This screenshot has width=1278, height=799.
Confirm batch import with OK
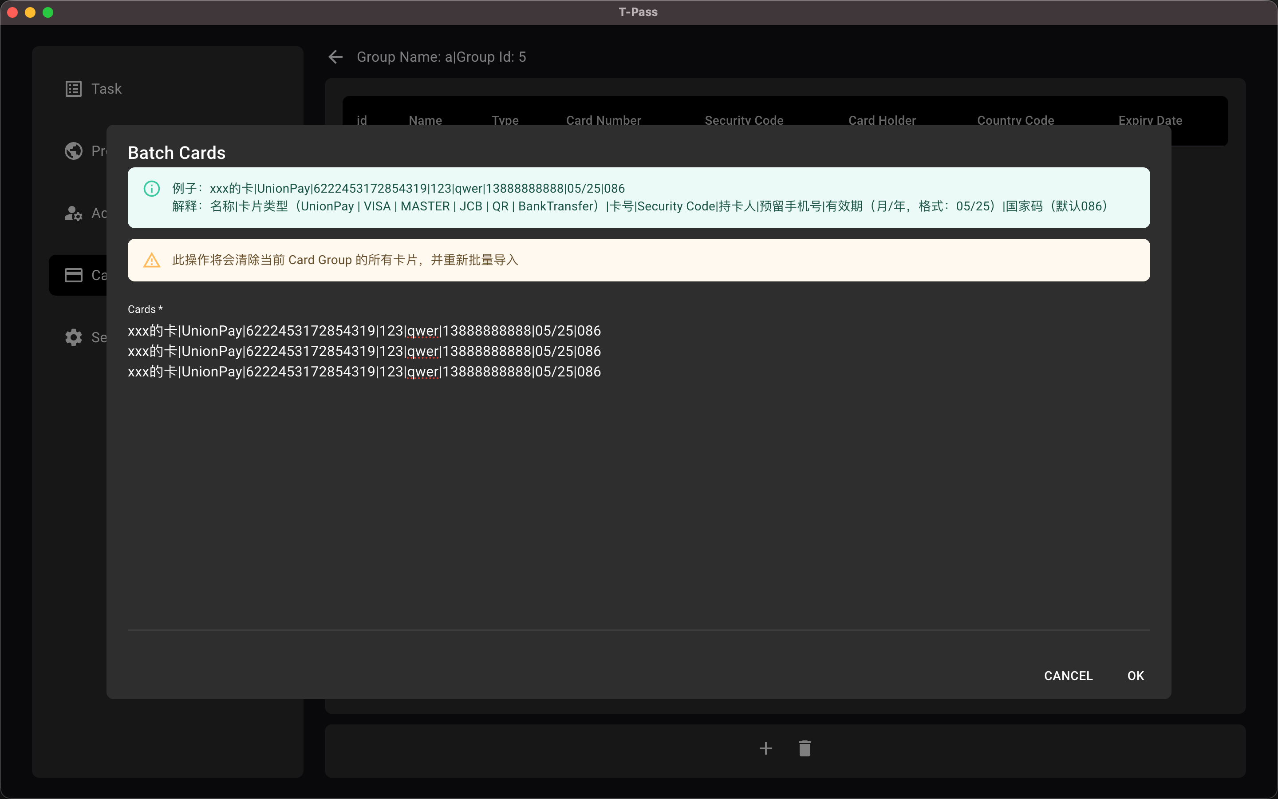(x=1136, y=675)
